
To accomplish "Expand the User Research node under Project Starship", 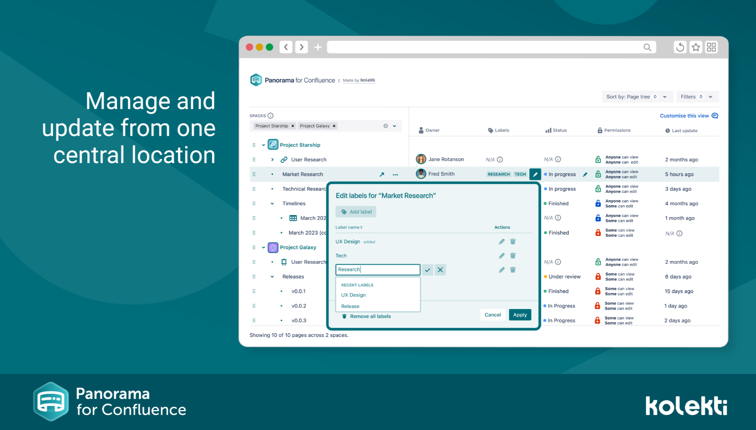I will click(272, 160).
